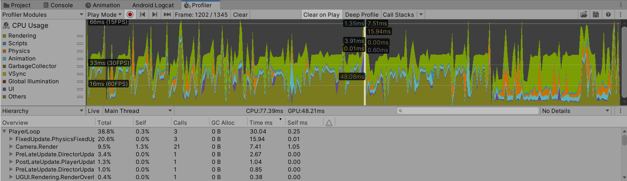This screenshot has width=627, height=181.
Task: Grab the Global Illumination row reorder handle
Action: [x=80, y=81]
